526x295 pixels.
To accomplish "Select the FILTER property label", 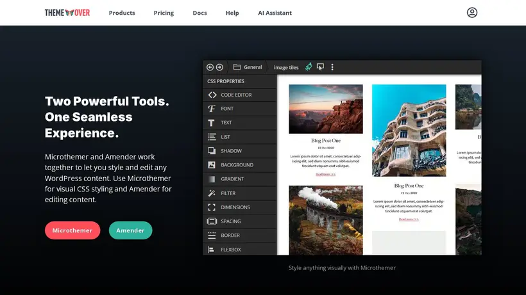I will point(228,193).
